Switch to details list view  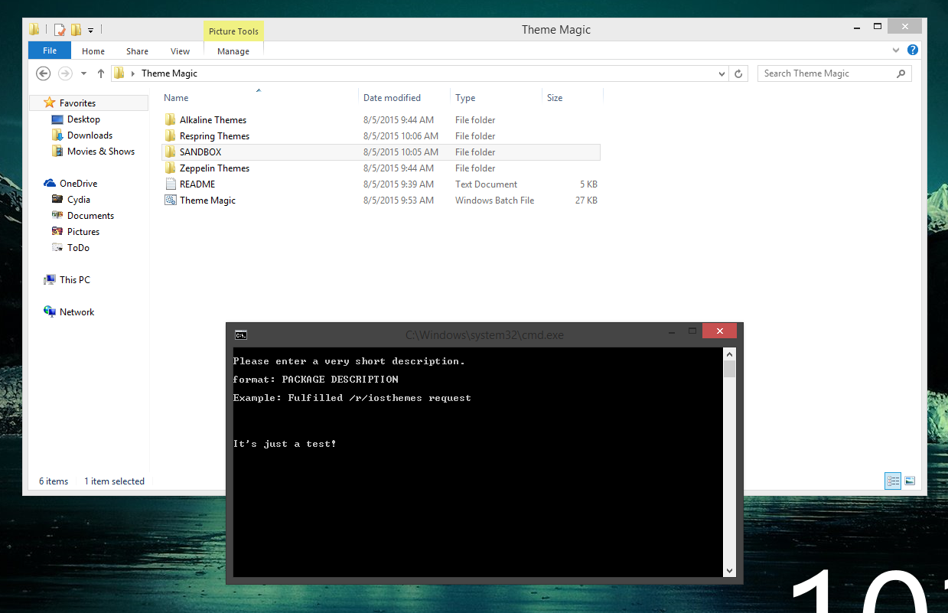[x=893, y=481]
